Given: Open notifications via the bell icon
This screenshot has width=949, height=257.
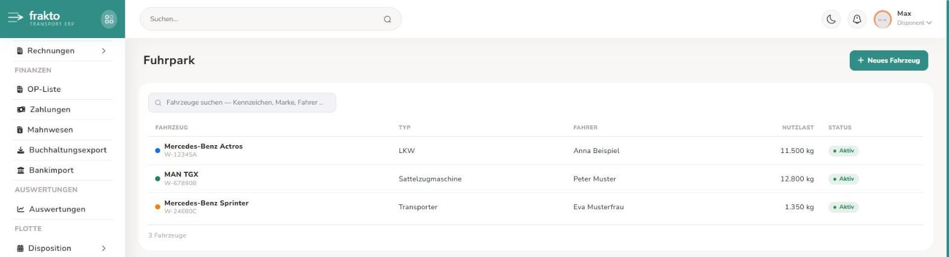Looking at the screenshot, I should coord(857,19).
